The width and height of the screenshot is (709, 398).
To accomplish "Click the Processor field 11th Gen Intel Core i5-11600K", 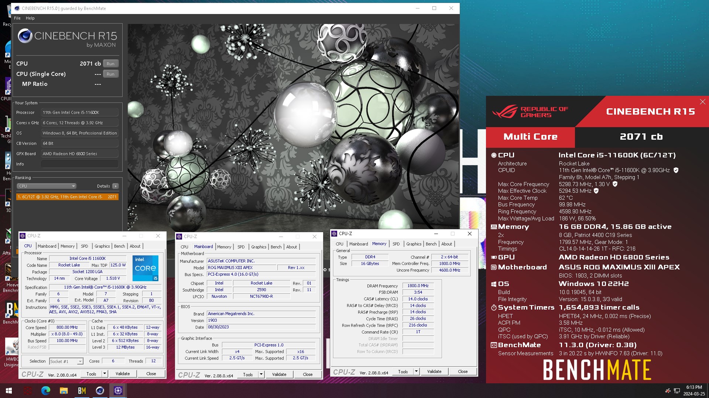I will (x=80, y=112).
